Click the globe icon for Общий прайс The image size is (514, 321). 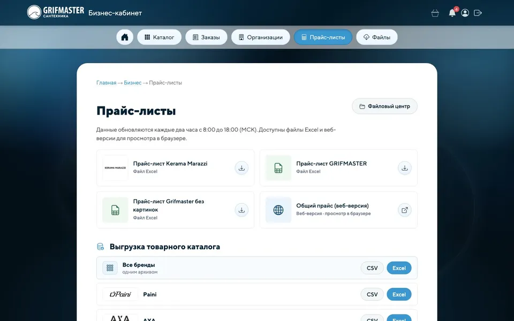click(x=278, y=210)
